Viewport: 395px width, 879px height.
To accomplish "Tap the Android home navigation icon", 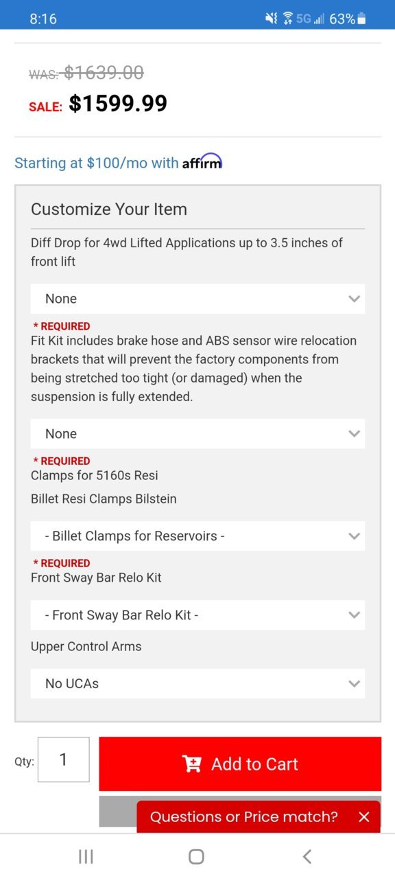I will click(196, 856).
